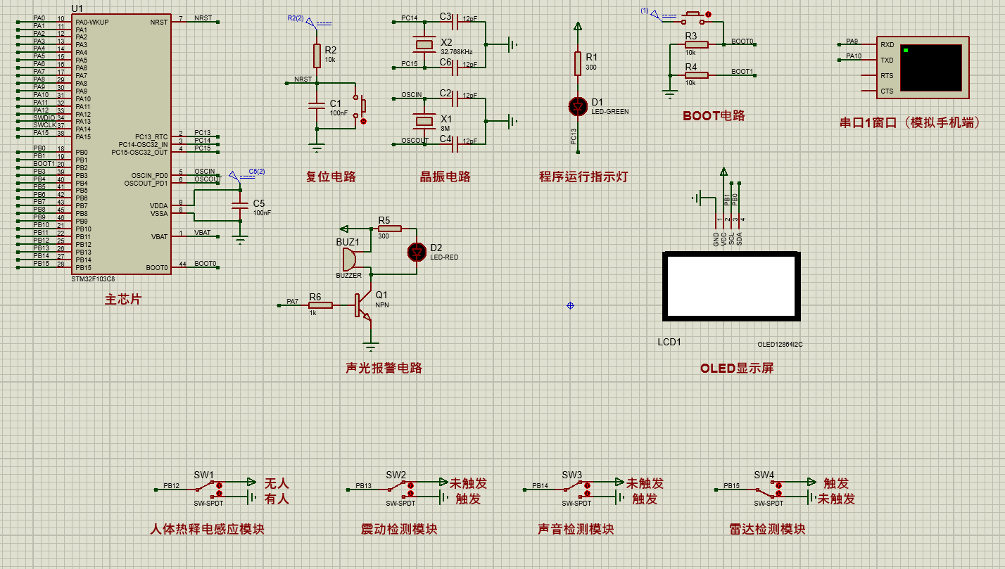Click the PA7 terminal label near R6
The width and height of the screenshot is (1005, 569).
(x=293, y=302)
